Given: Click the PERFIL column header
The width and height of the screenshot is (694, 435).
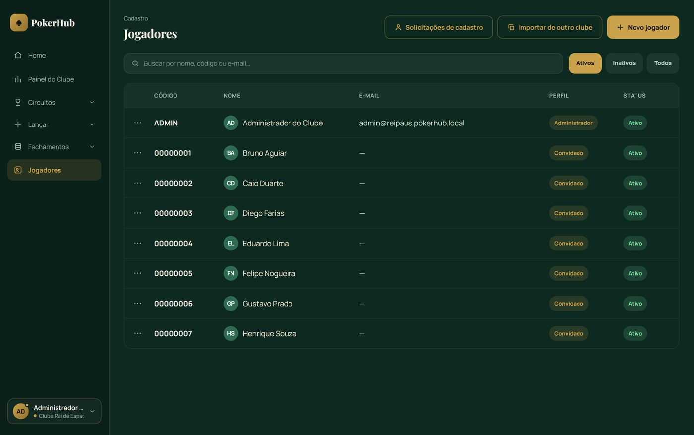Looking at the screenshot, I should click(559, 96).
